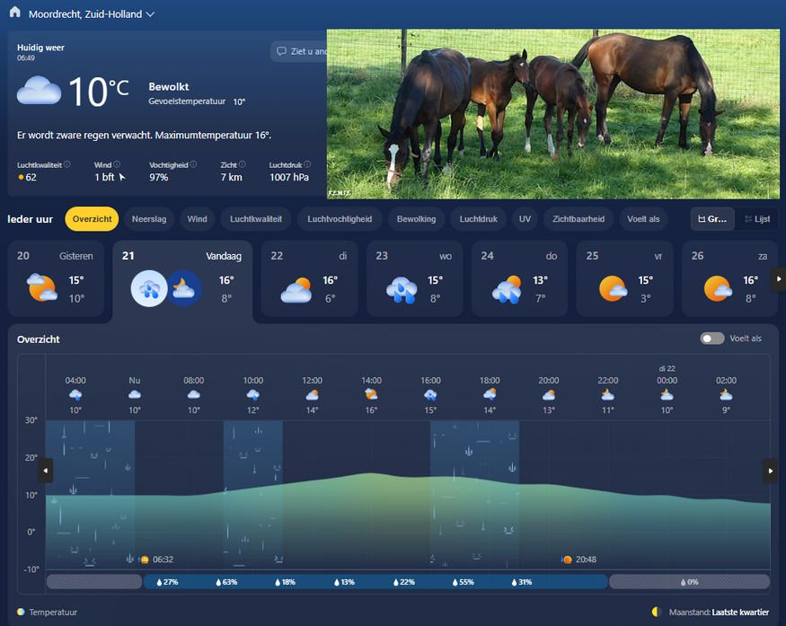Viewport: 786px width, 626px height.
Task: Switch to Lijst view
Action: click(756, 219)
